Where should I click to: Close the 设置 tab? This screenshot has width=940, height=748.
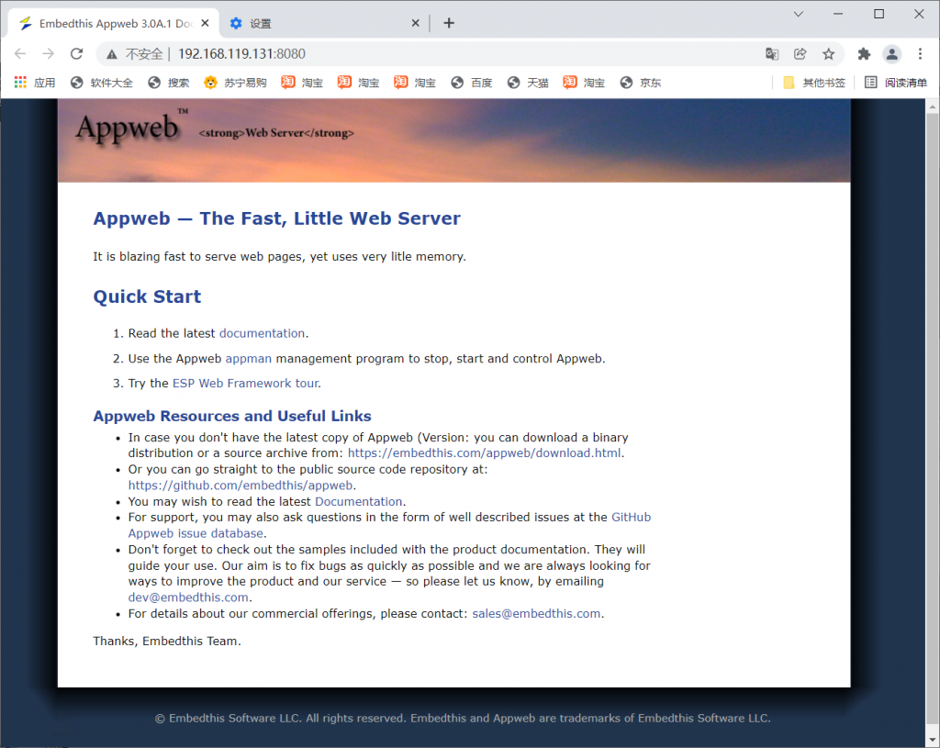click(416, 23)
